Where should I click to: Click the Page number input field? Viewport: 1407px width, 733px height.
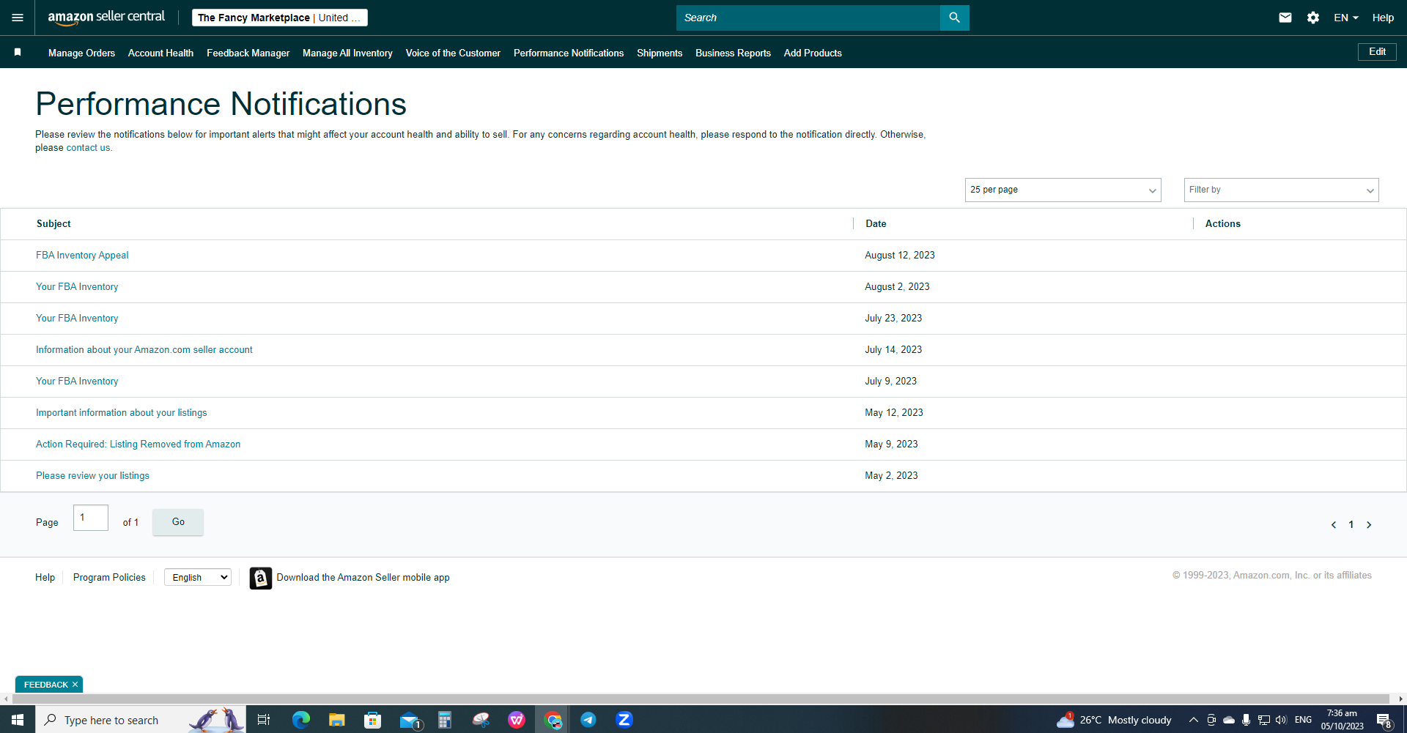[x=91, y=518]
